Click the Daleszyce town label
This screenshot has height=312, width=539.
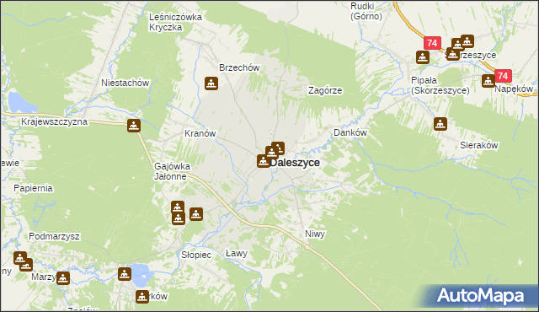295,163
